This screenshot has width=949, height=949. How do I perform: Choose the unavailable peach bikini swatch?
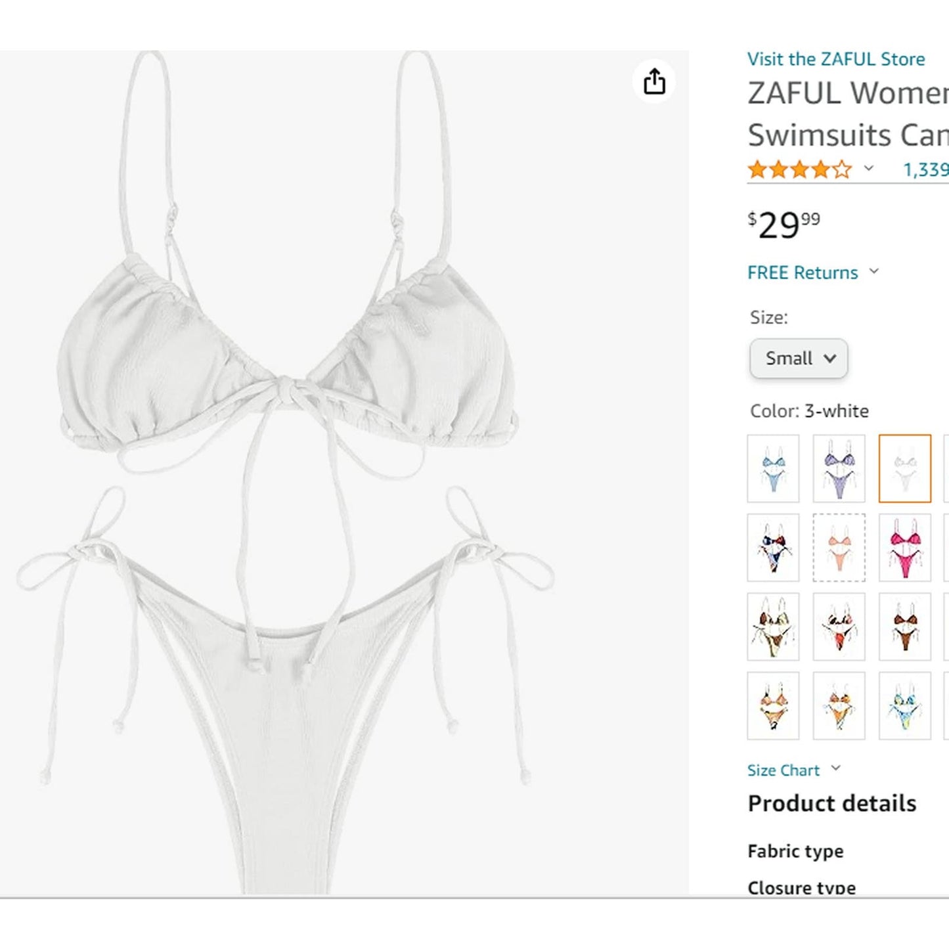[839, 548]
